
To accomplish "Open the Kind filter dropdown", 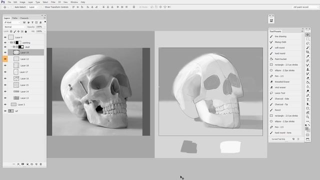I will (x=12, y=22).
